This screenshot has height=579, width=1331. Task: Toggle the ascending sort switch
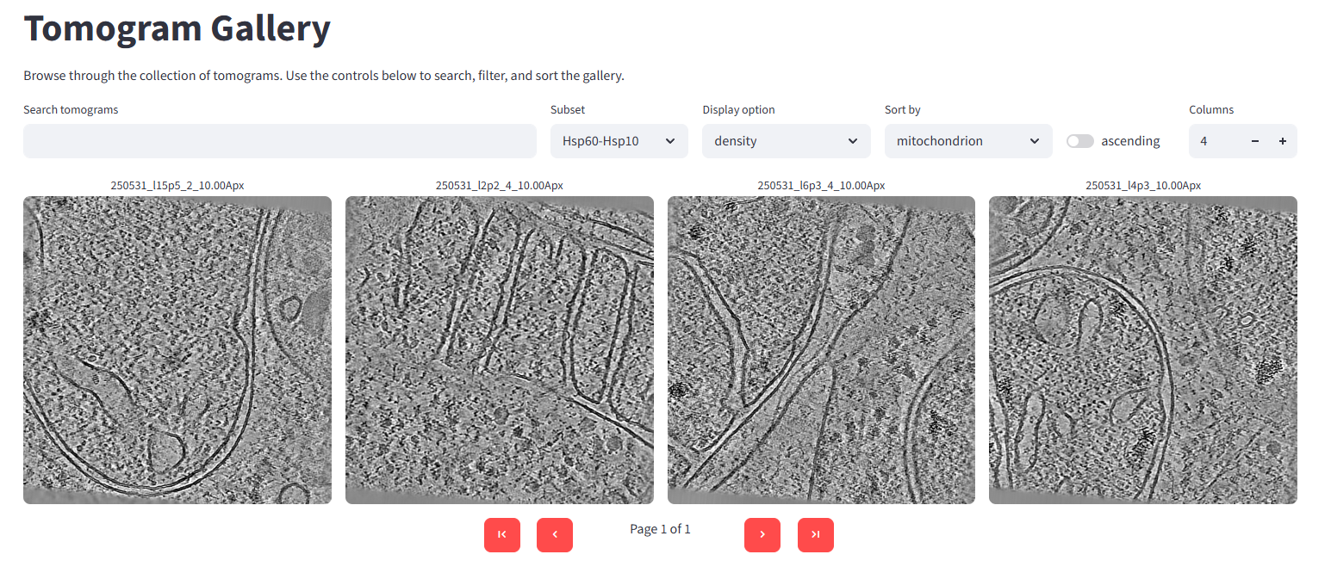tap(1080, 141)
